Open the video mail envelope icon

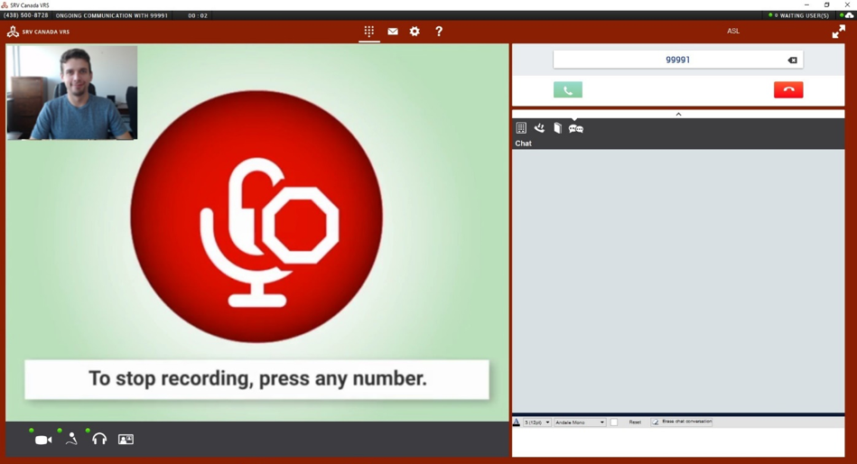pyautogui.click(x=393, y=32)
